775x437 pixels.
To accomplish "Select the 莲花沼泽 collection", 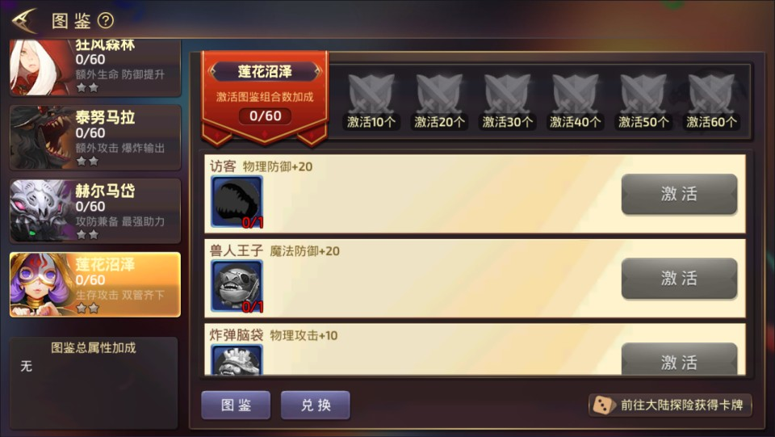I will (95, 284).
